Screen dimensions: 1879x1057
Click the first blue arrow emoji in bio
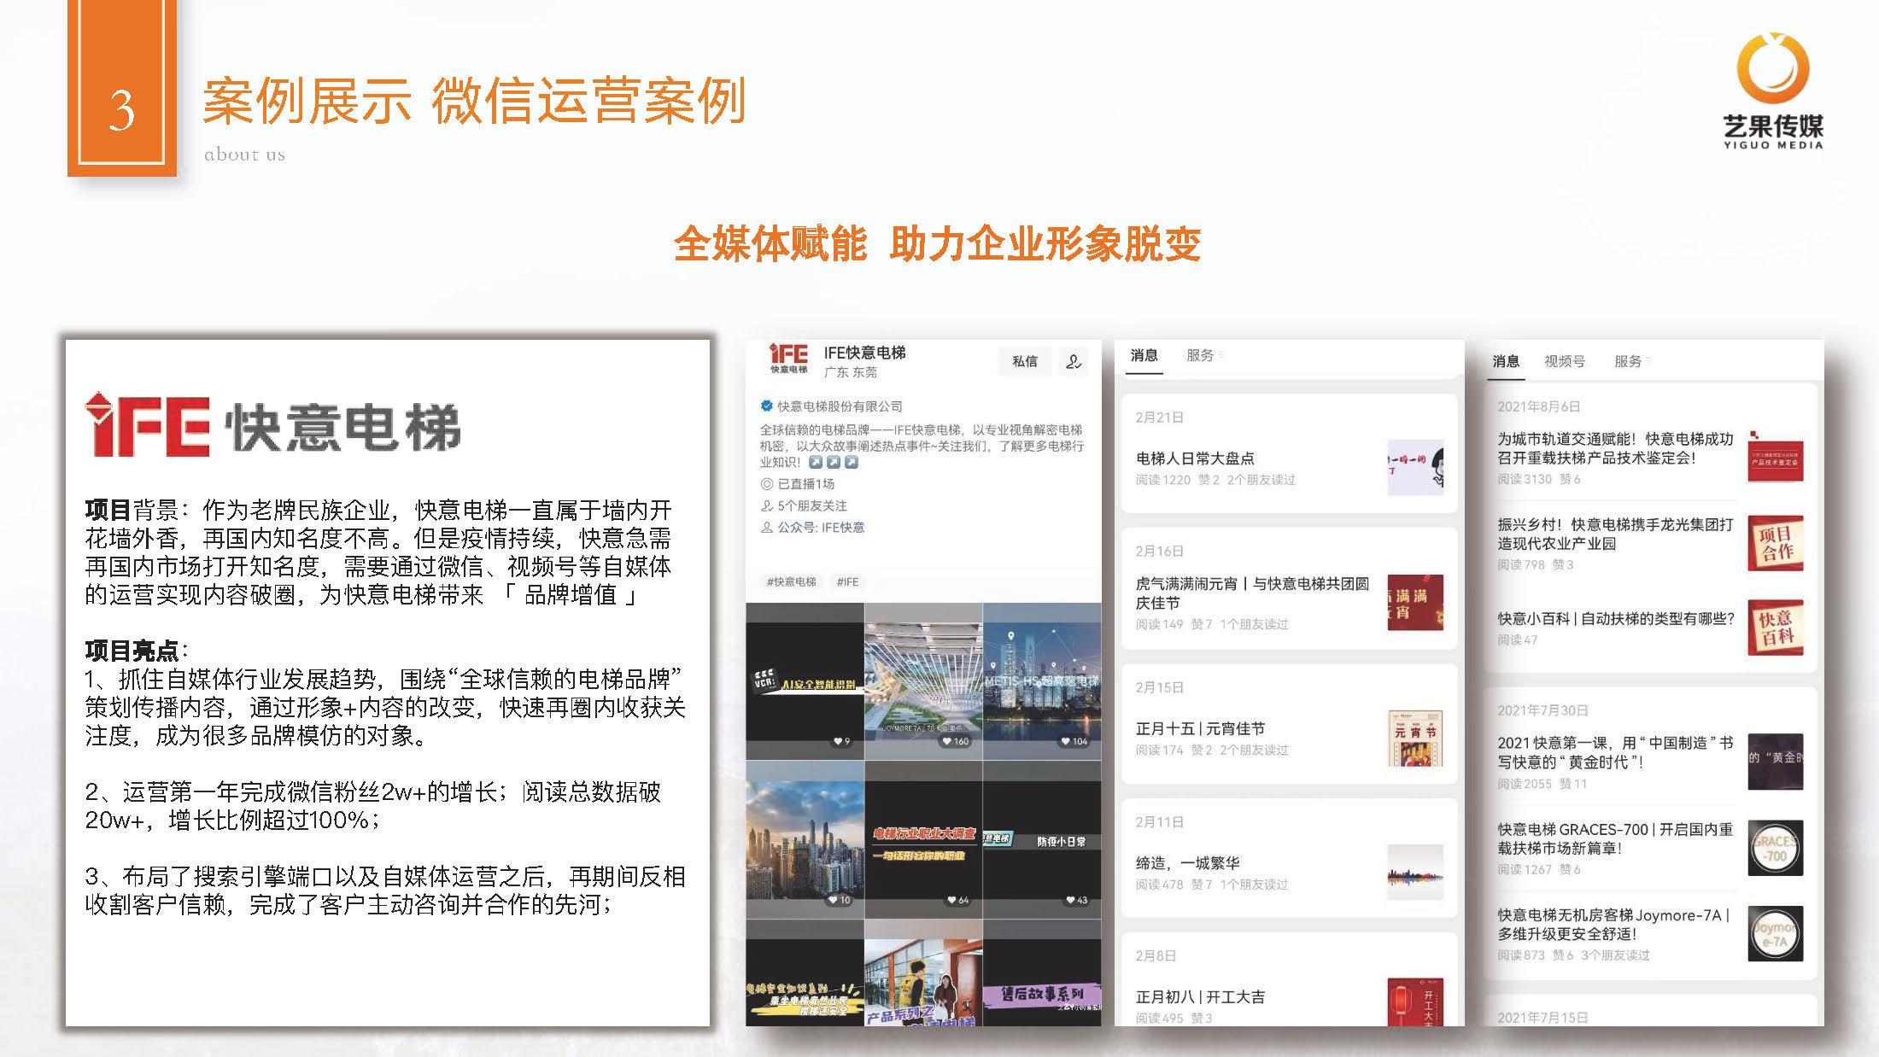coord(816,462)
